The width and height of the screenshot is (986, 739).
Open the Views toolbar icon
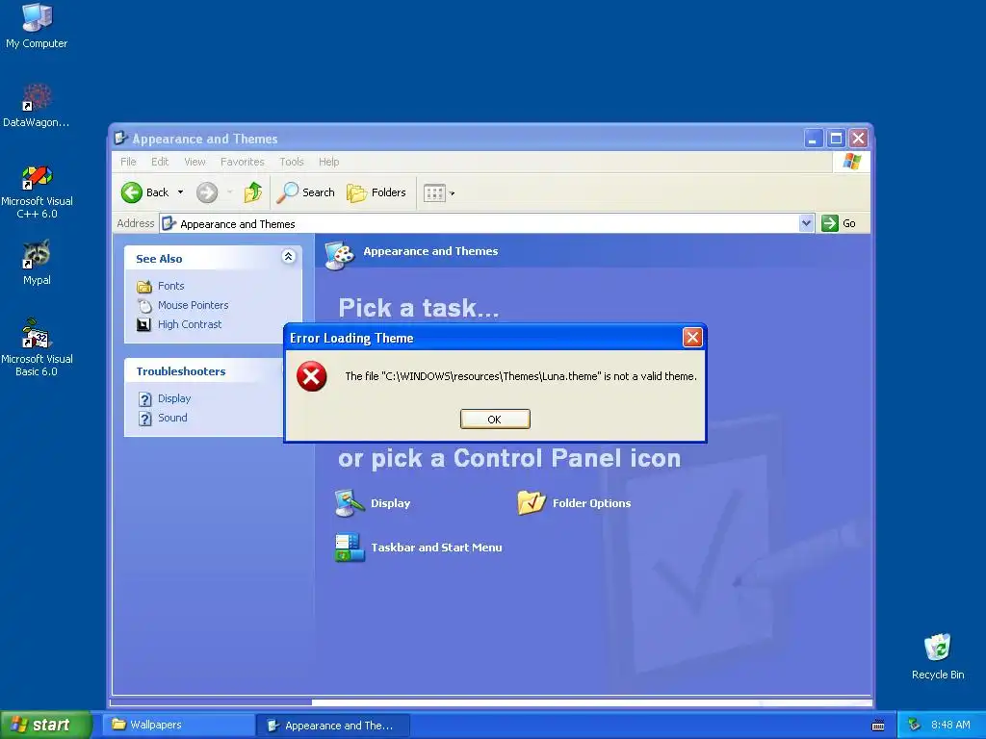[434, 192]
